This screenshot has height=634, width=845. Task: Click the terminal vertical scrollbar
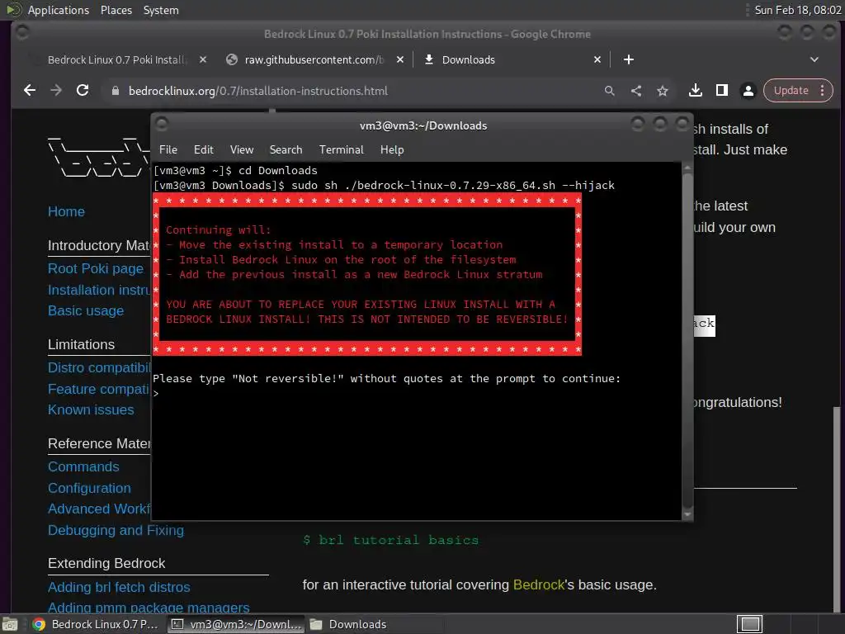(x=687, y=339)
